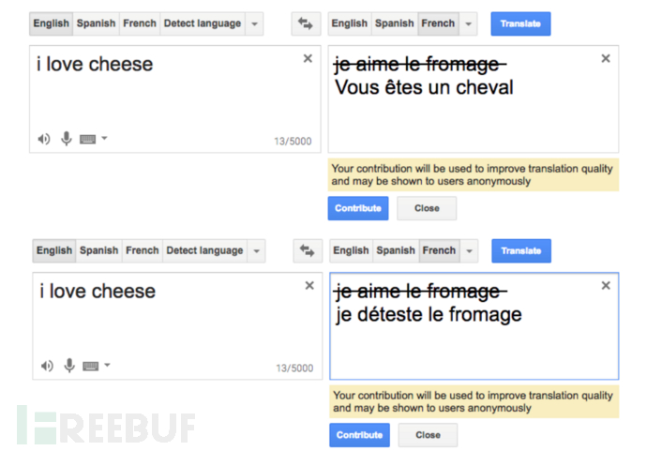Click the top blue Translate button
This screenshot has width=647, height=451.
coord(520,23)
